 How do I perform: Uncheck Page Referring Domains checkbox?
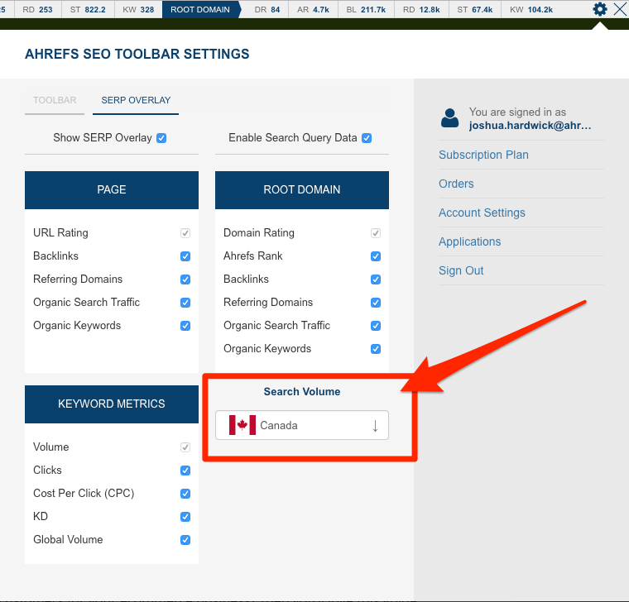point(185,279)
